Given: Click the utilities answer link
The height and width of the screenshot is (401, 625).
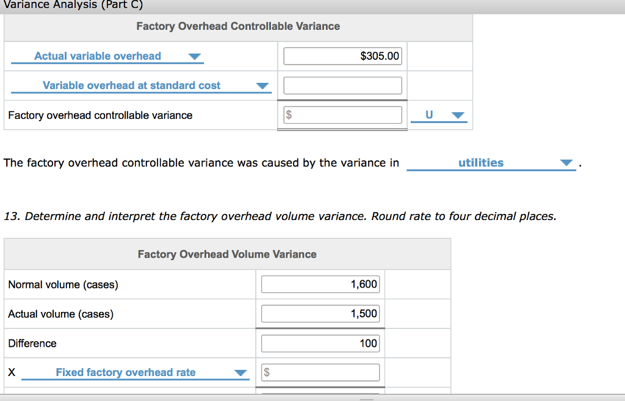Looking at the screenshot, I should pyautogui.click(x=481, y=162).
